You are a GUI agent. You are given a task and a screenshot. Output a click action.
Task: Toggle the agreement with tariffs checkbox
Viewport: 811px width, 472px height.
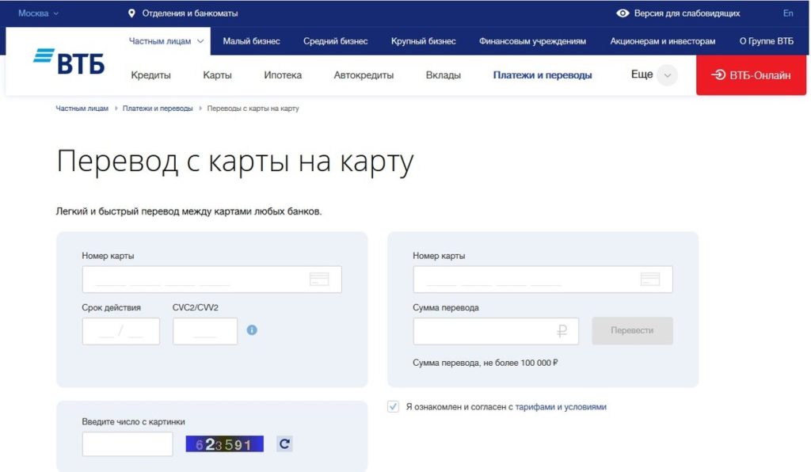[393, 407]
